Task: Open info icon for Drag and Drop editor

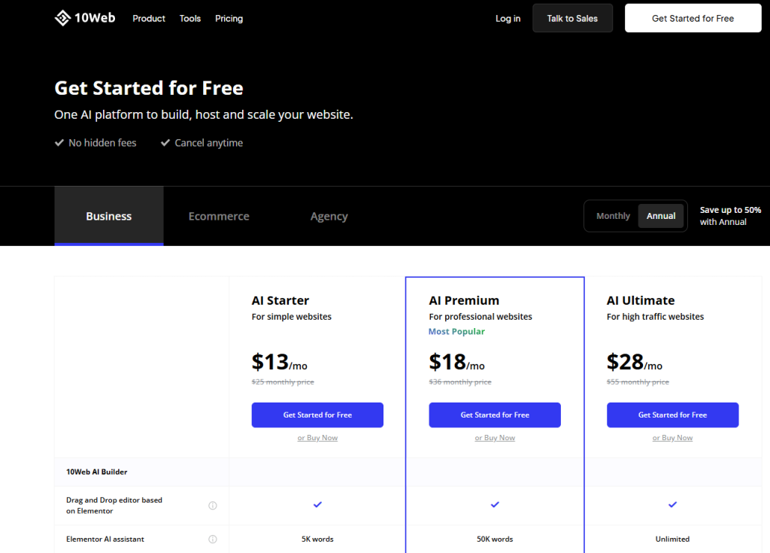Action: 213,506
